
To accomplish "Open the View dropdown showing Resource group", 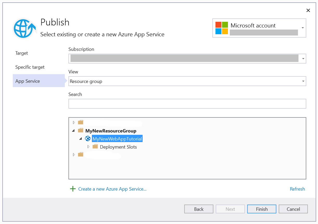I will click(303, 81).
